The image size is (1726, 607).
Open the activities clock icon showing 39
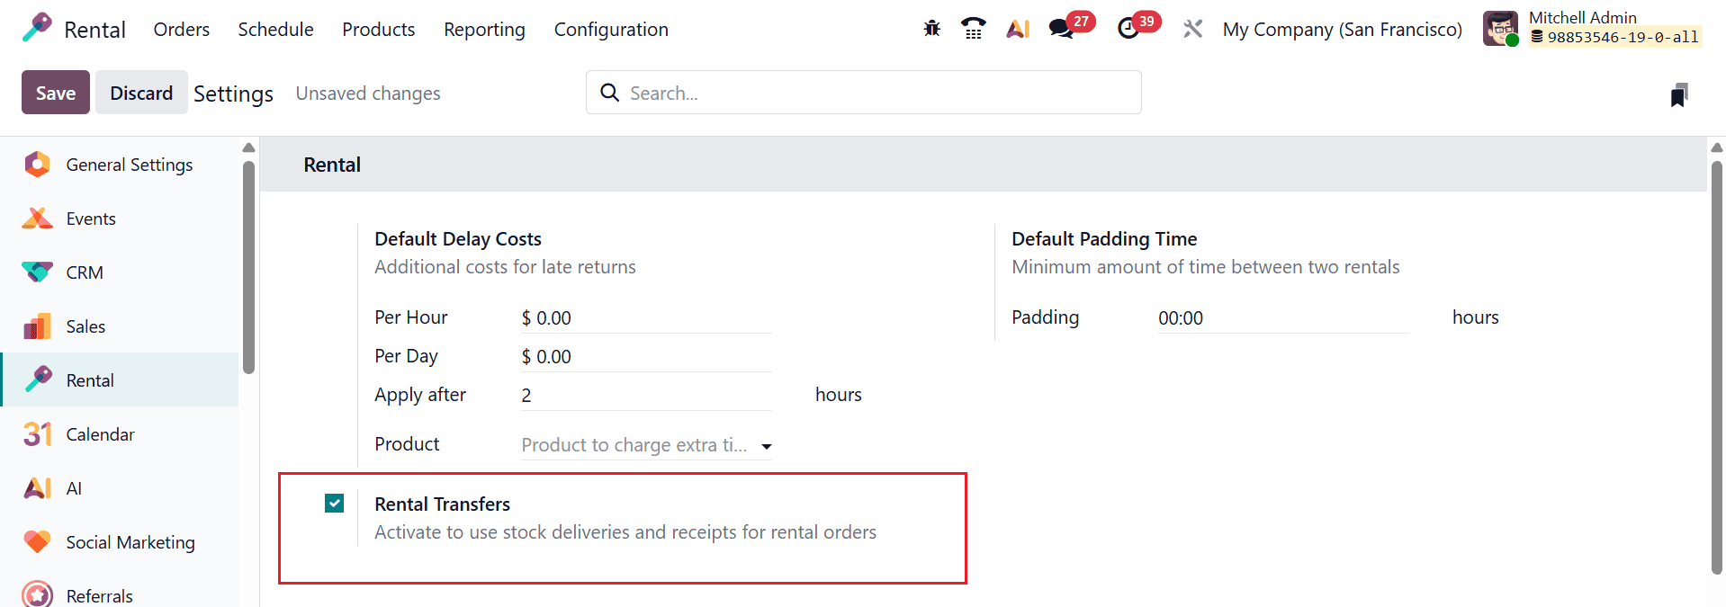tap(1131, 28)
